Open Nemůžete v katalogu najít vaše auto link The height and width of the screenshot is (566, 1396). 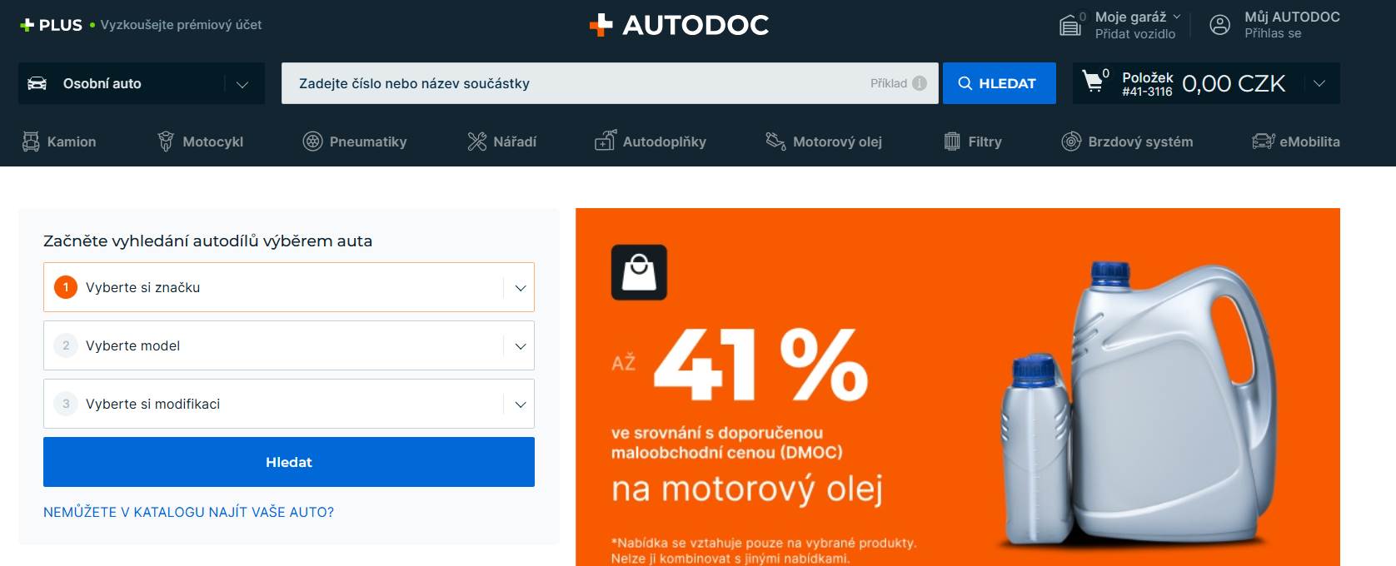click(x=188, y=512)
